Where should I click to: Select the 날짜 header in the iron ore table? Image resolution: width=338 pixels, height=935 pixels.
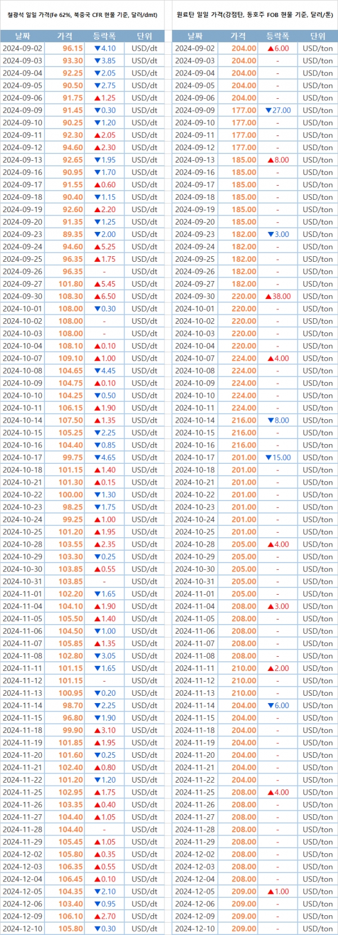coord(22,36)
